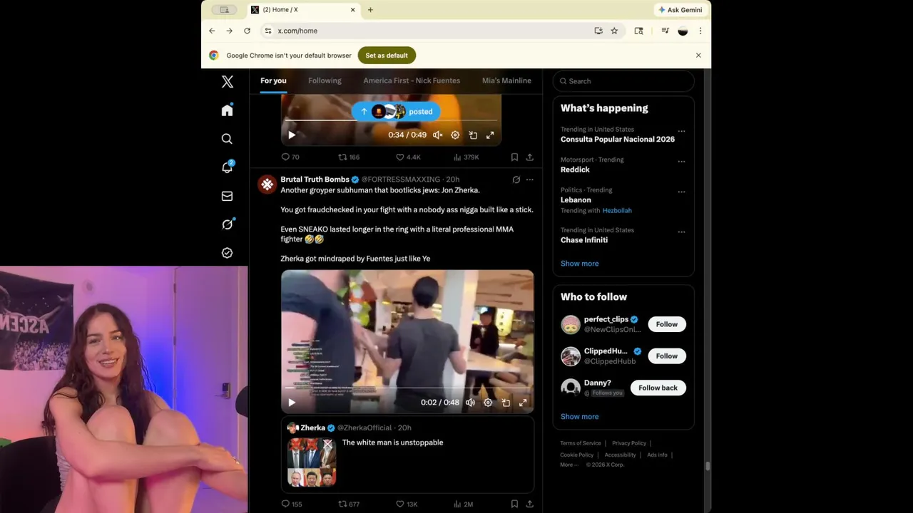The width and height of the screenshot is (913, 513).
Task: Open quoted Zerka post thumbnail image
Action: [312, 462]
